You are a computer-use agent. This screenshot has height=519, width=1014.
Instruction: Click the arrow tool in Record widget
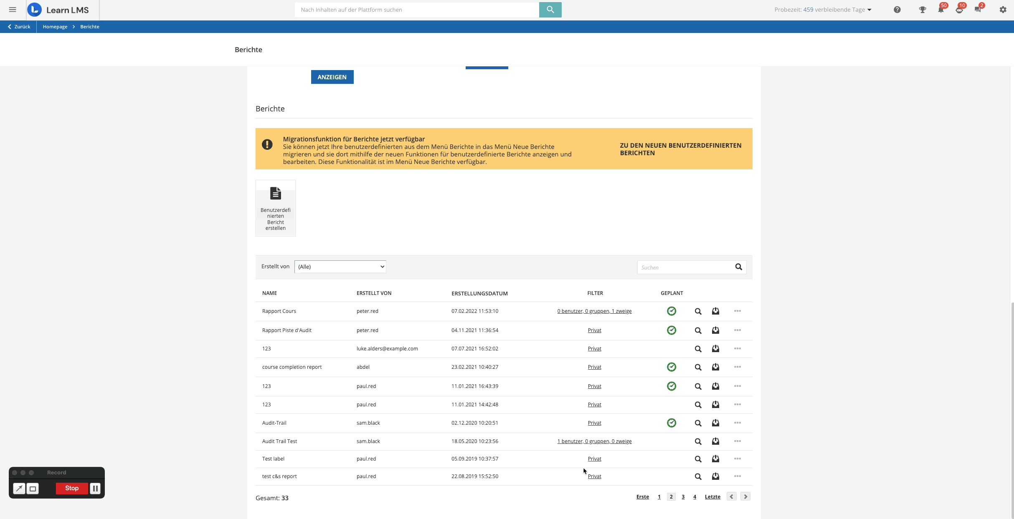click(x=19, y=489)
